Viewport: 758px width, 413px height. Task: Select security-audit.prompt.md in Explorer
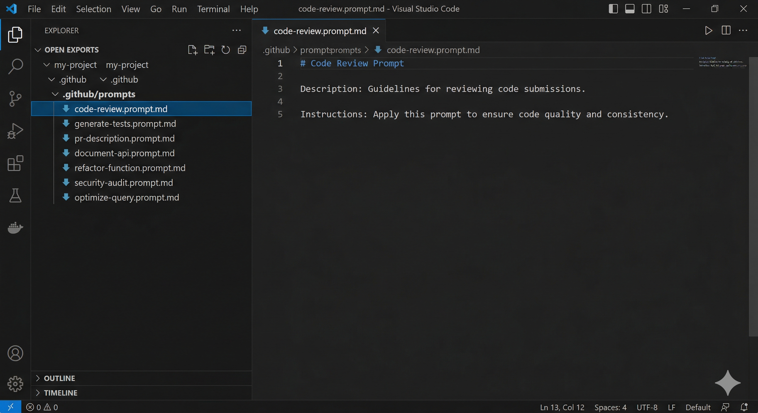[124, 183]
